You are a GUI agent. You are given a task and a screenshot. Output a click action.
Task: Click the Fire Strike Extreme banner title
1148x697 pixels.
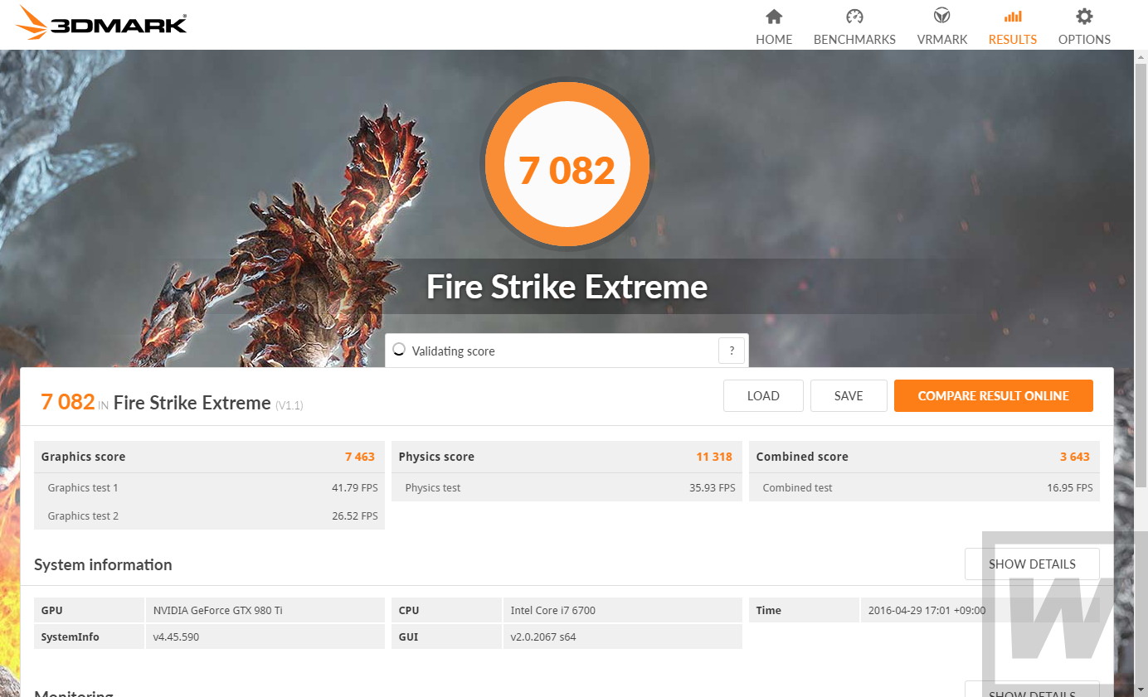coord(567,287)
